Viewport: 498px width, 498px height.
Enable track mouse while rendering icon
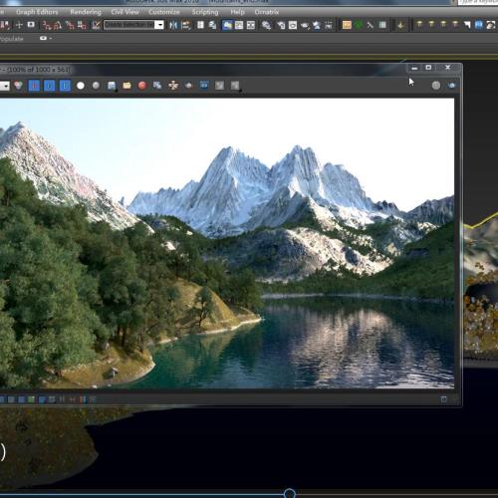tap(173, 86)
